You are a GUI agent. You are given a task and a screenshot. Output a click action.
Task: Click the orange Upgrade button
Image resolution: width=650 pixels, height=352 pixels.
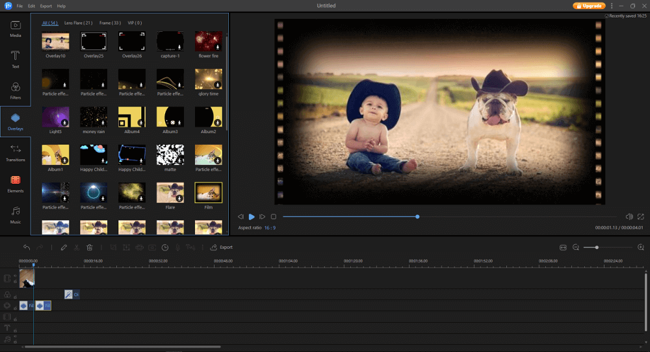click(x=589, y=6)
